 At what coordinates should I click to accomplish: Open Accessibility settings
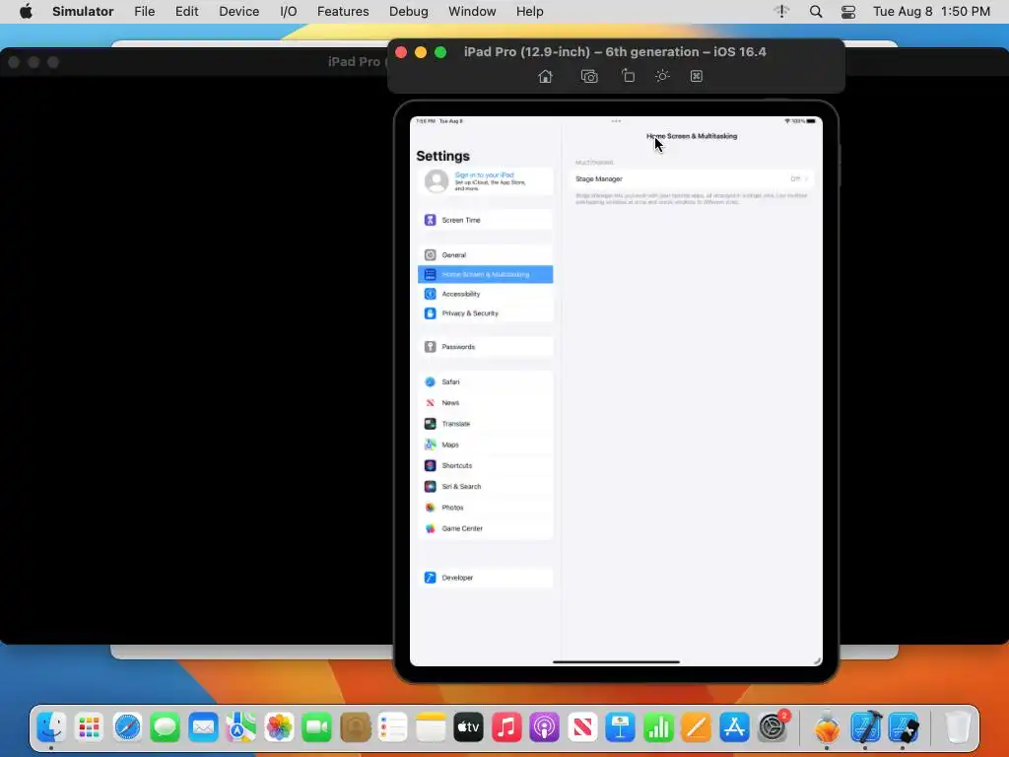coord(485,294)
